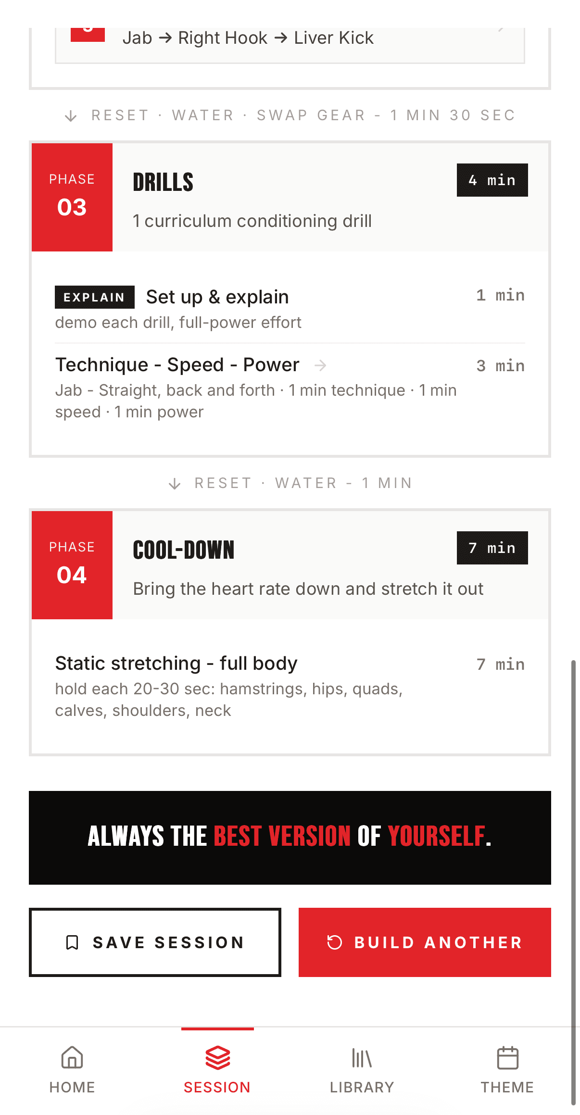Click the down arrow before Reset Water 1 Min
Image resolution: width=580 pixels, height=1115 pixels.
175,483
